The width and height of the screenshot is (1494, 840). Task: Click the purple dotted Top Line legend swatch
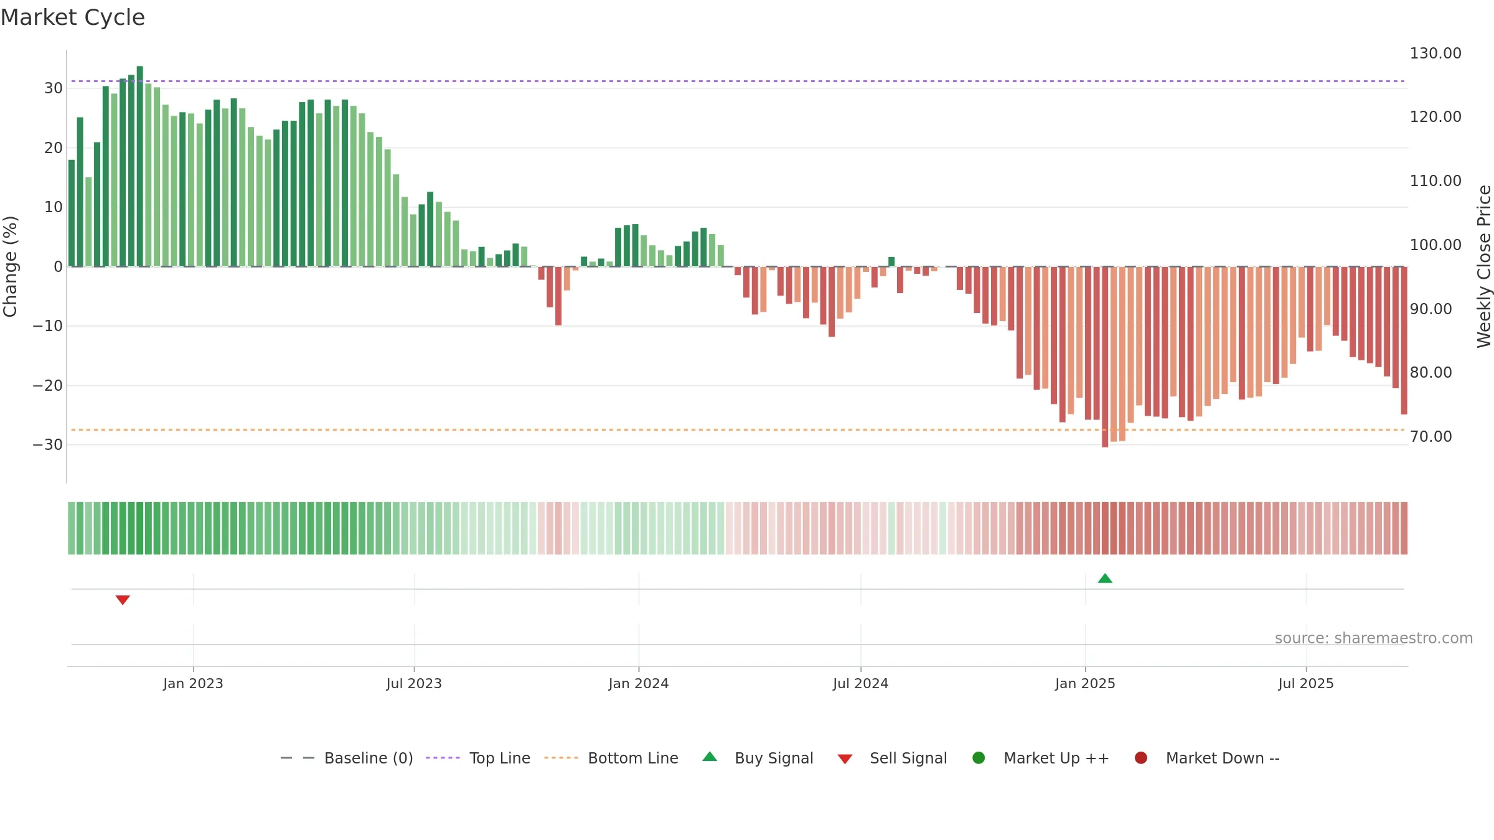point(443,758)
